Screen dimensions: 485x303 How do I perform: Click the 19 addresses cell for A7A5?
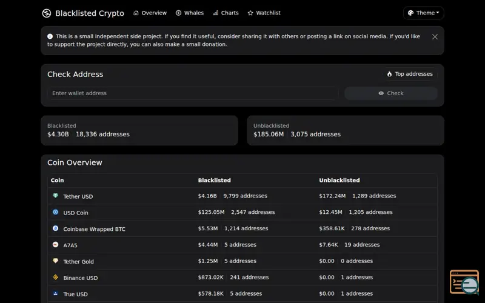(362, 245)
